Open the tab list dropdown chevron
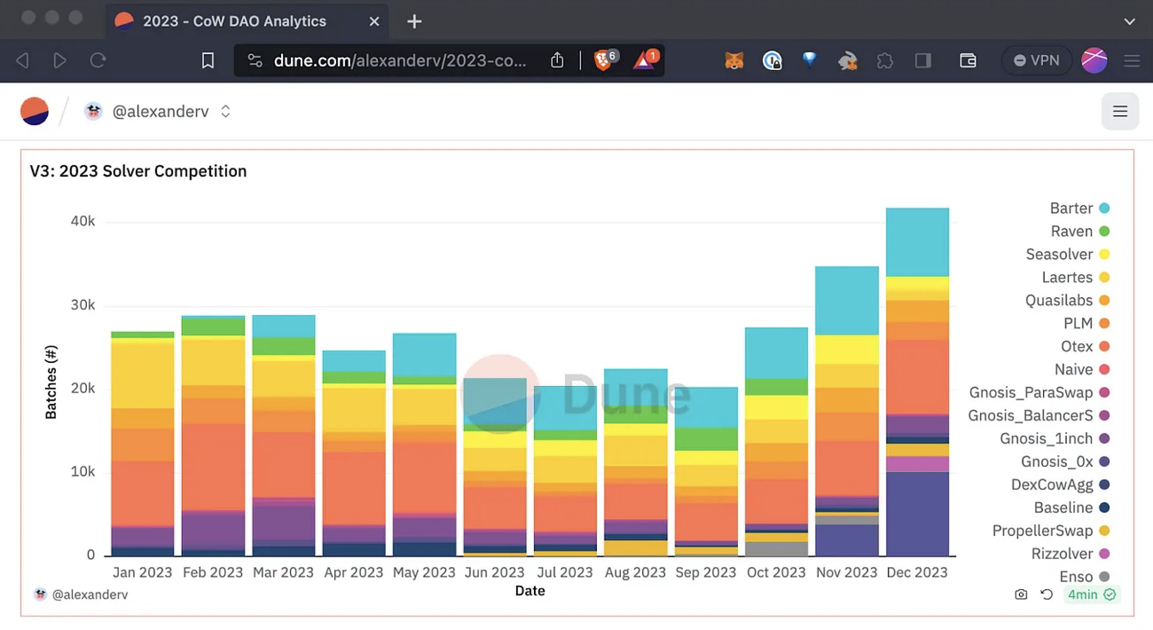 1129,21
